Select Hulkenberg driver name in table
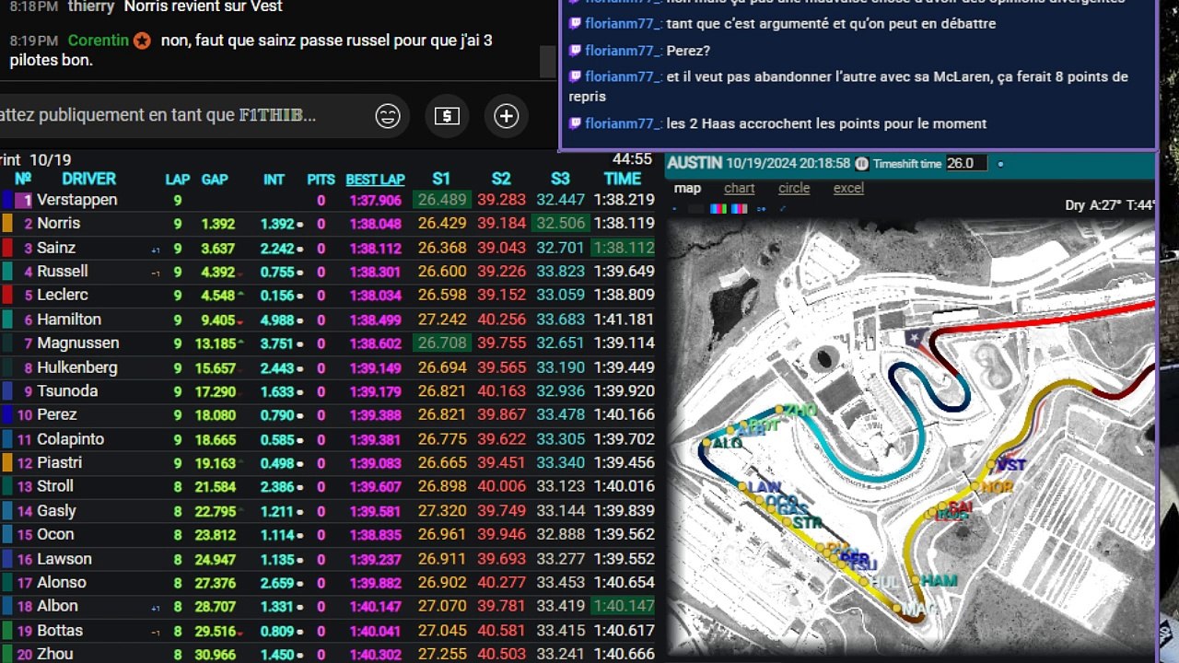The height and width of the screenshot is (663, 1179). pyautogui.click(x=77, y=367)
